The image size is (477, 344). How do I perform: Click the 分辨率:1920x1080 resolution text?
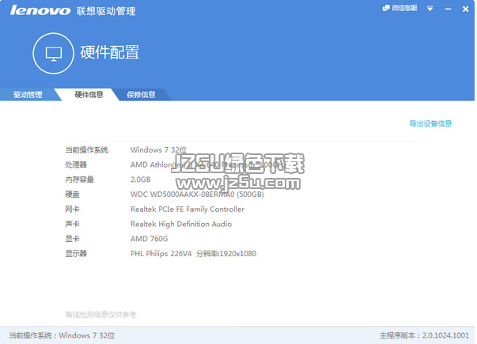click(226, 254)
